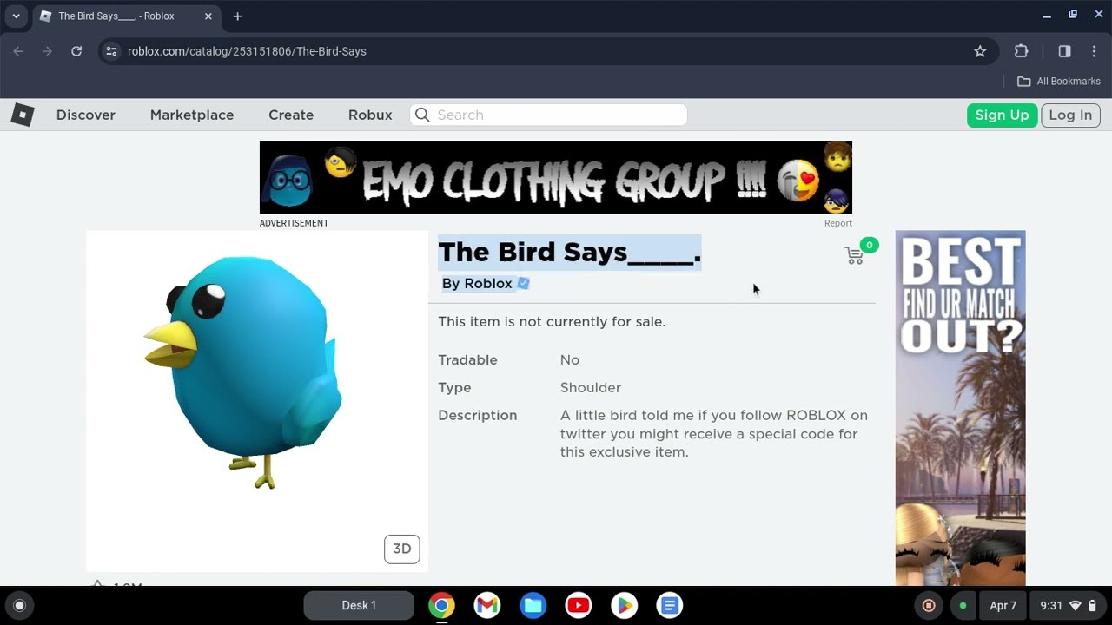
Task: Click the address bar URL
Action: [x=247, y=51]
